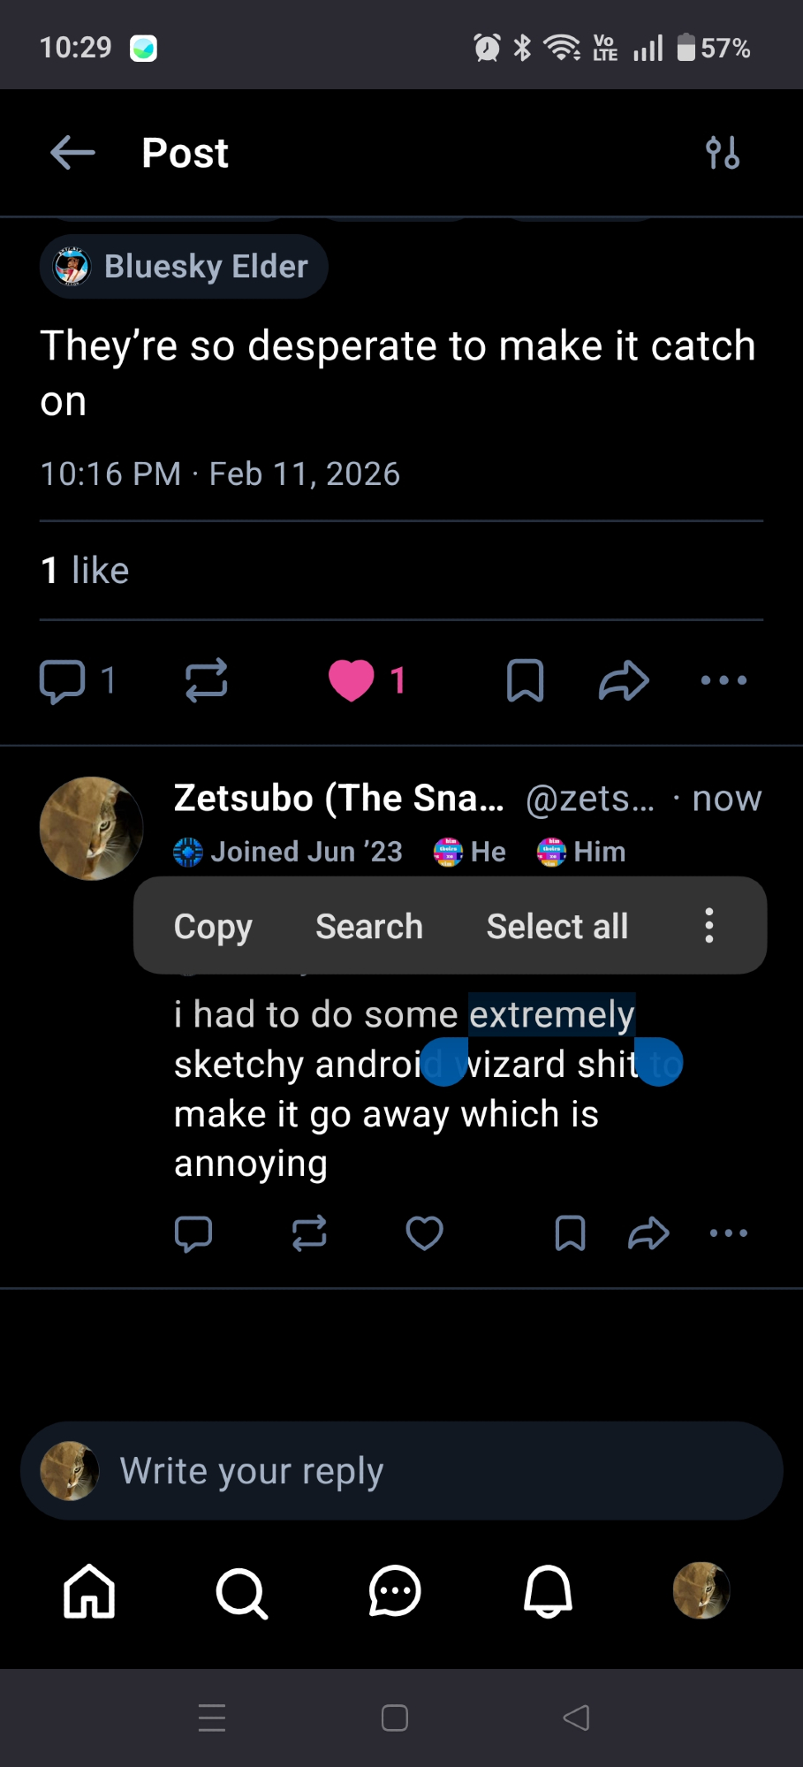
Task: Go to Home feed tab
Action: 89,1591
